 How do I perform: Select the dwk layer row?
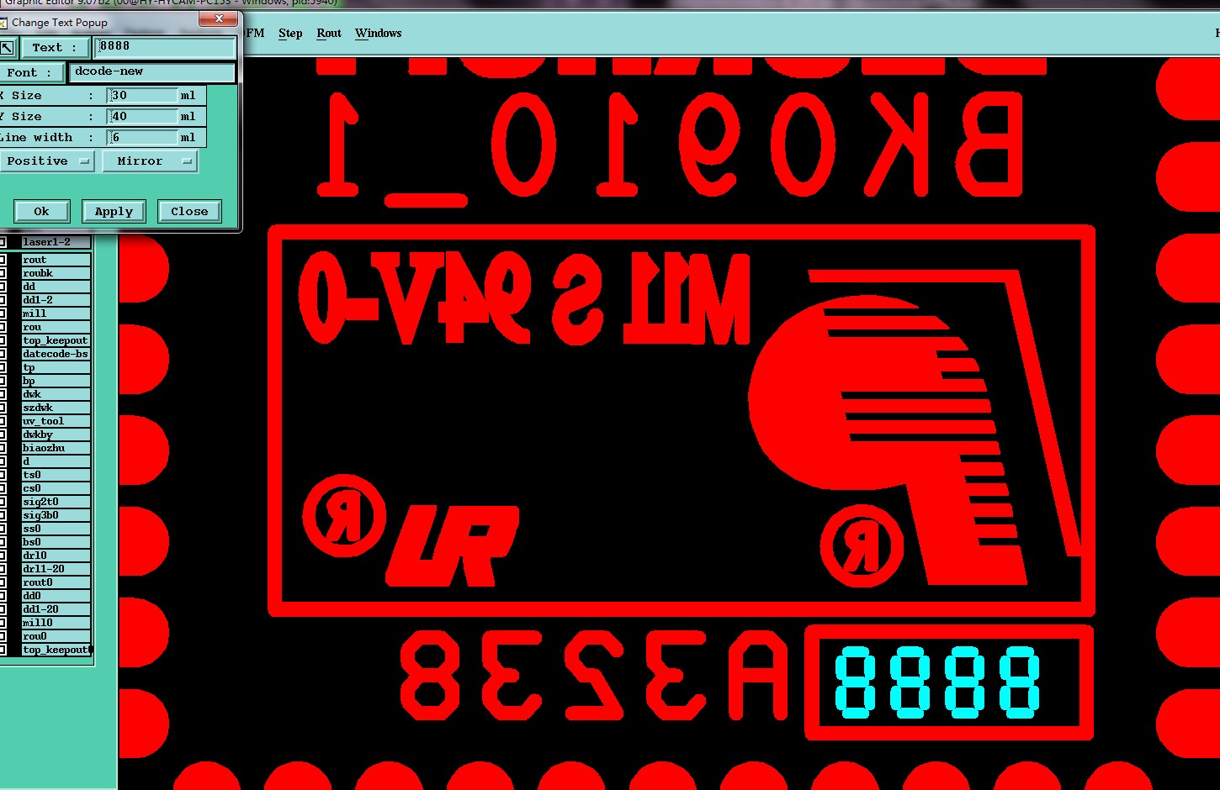tap(56, 394)
